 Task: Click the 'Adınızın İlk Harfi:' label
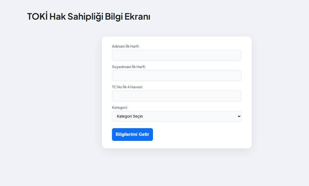(x=126, y=46)
